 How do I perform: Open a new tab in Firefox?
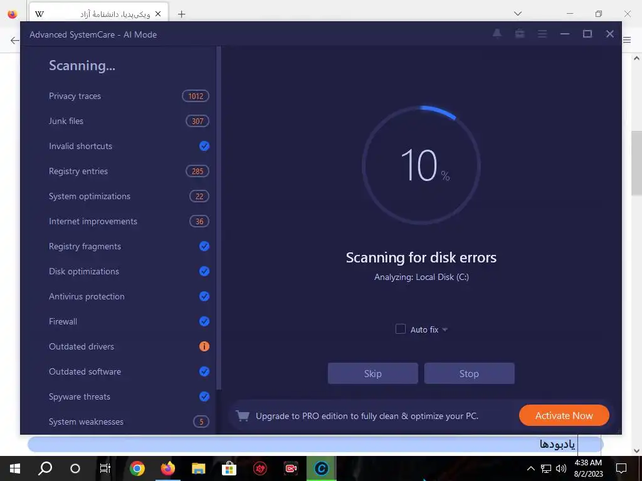pyautogui.click(x=181, y=14)
